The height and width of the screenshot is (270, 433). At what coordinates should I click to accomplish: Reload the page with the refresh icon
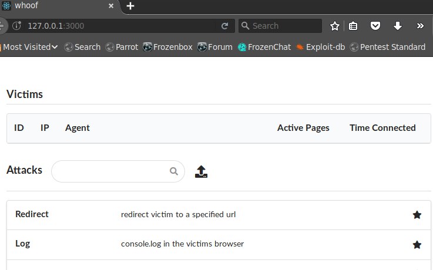pos(225,26)
